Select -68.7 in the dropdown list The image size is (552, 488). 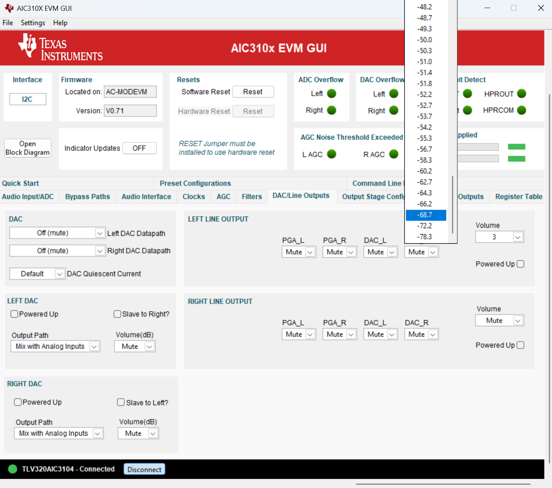[x=426, y=215]
